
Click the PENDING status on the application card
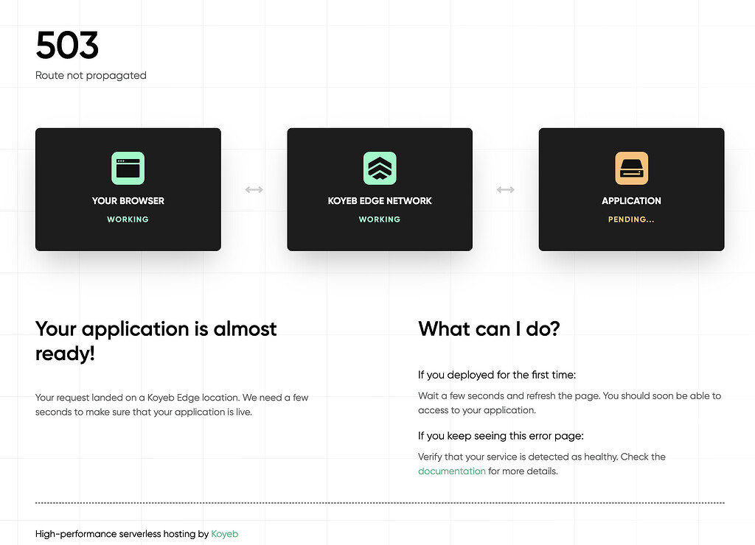pos(631,219)
